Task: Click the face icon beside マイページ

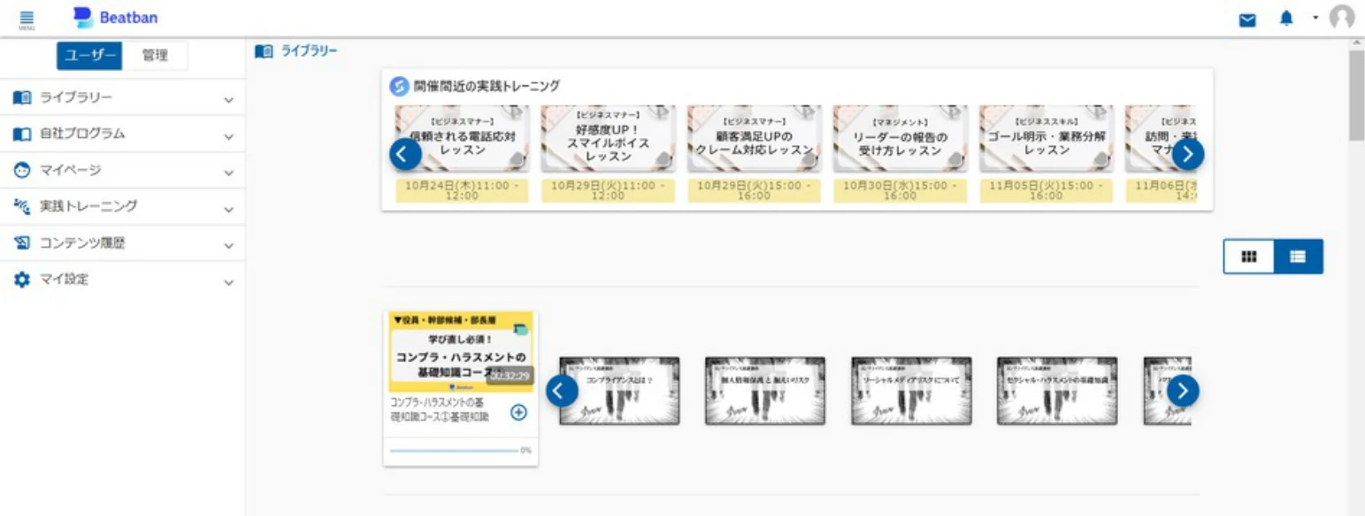Action: coord(22,170)
